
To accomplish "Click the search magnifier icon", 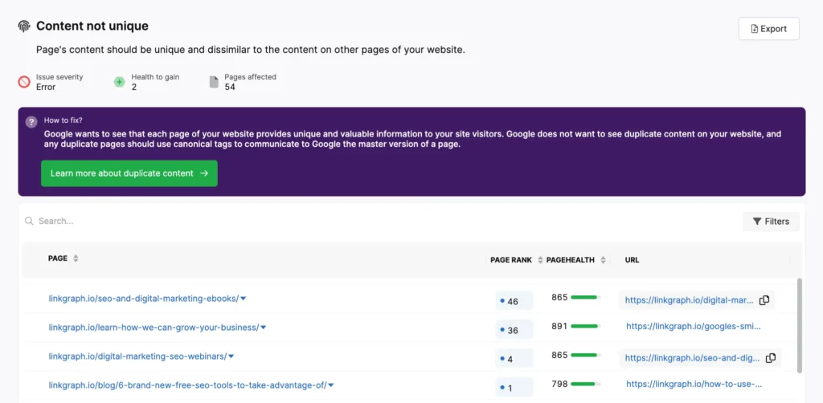I will tap(30, 221).
